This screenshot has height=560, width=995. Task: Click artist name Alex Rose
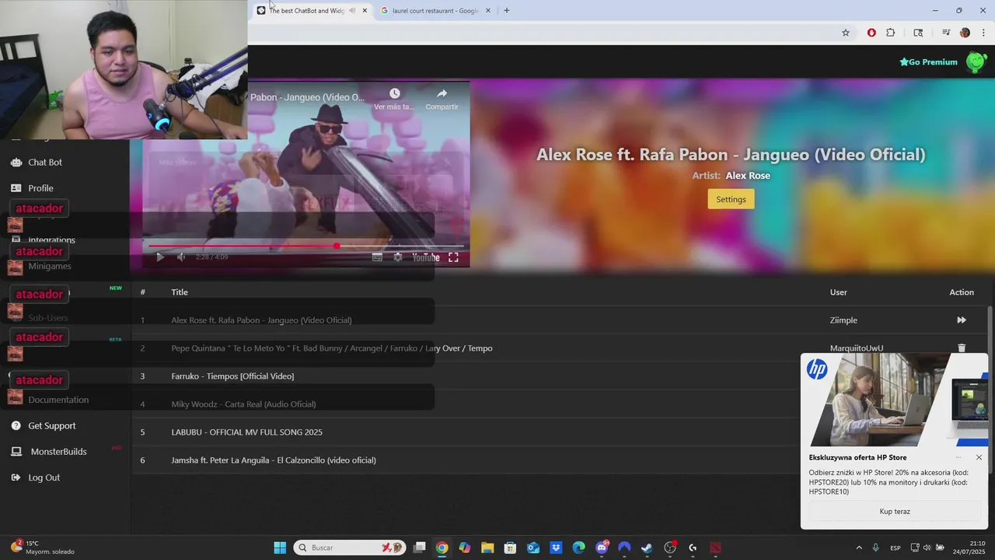pos(748,175)
